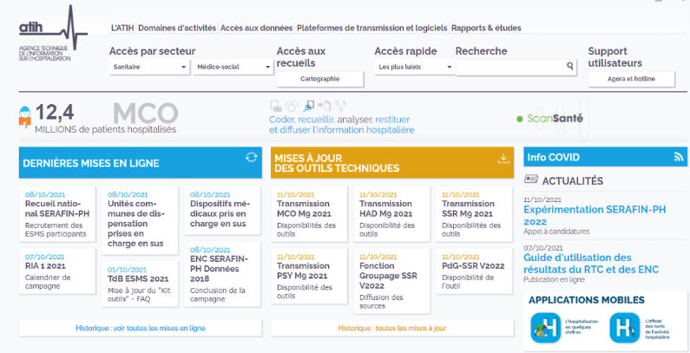This screenshot has width=690, height=353.
Task: Click the RSS icon in Info COVID
Action: pyautogui.click(x=679, y=157)
